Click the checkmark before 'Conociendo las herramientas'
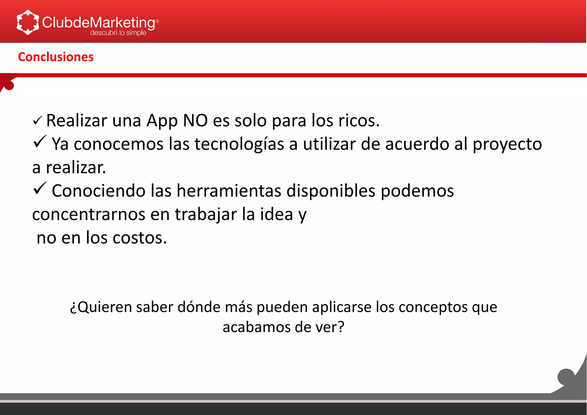 tap(40, 188)
